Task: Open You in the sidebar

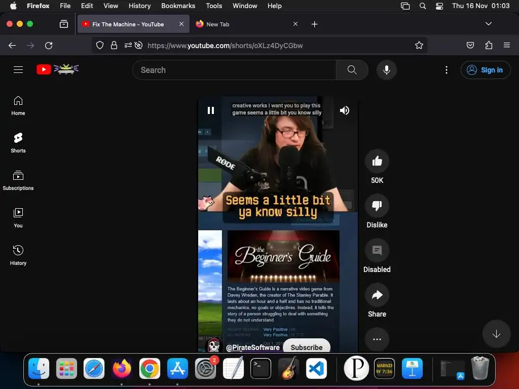Action: click(18, 218)
